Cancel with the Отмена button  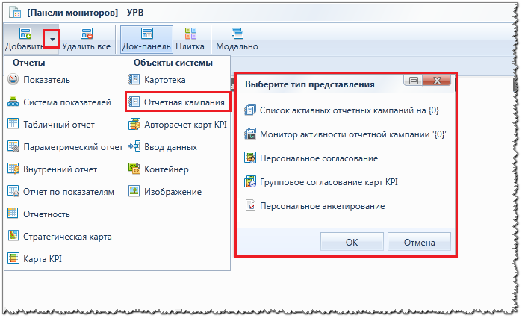(419, 242)
